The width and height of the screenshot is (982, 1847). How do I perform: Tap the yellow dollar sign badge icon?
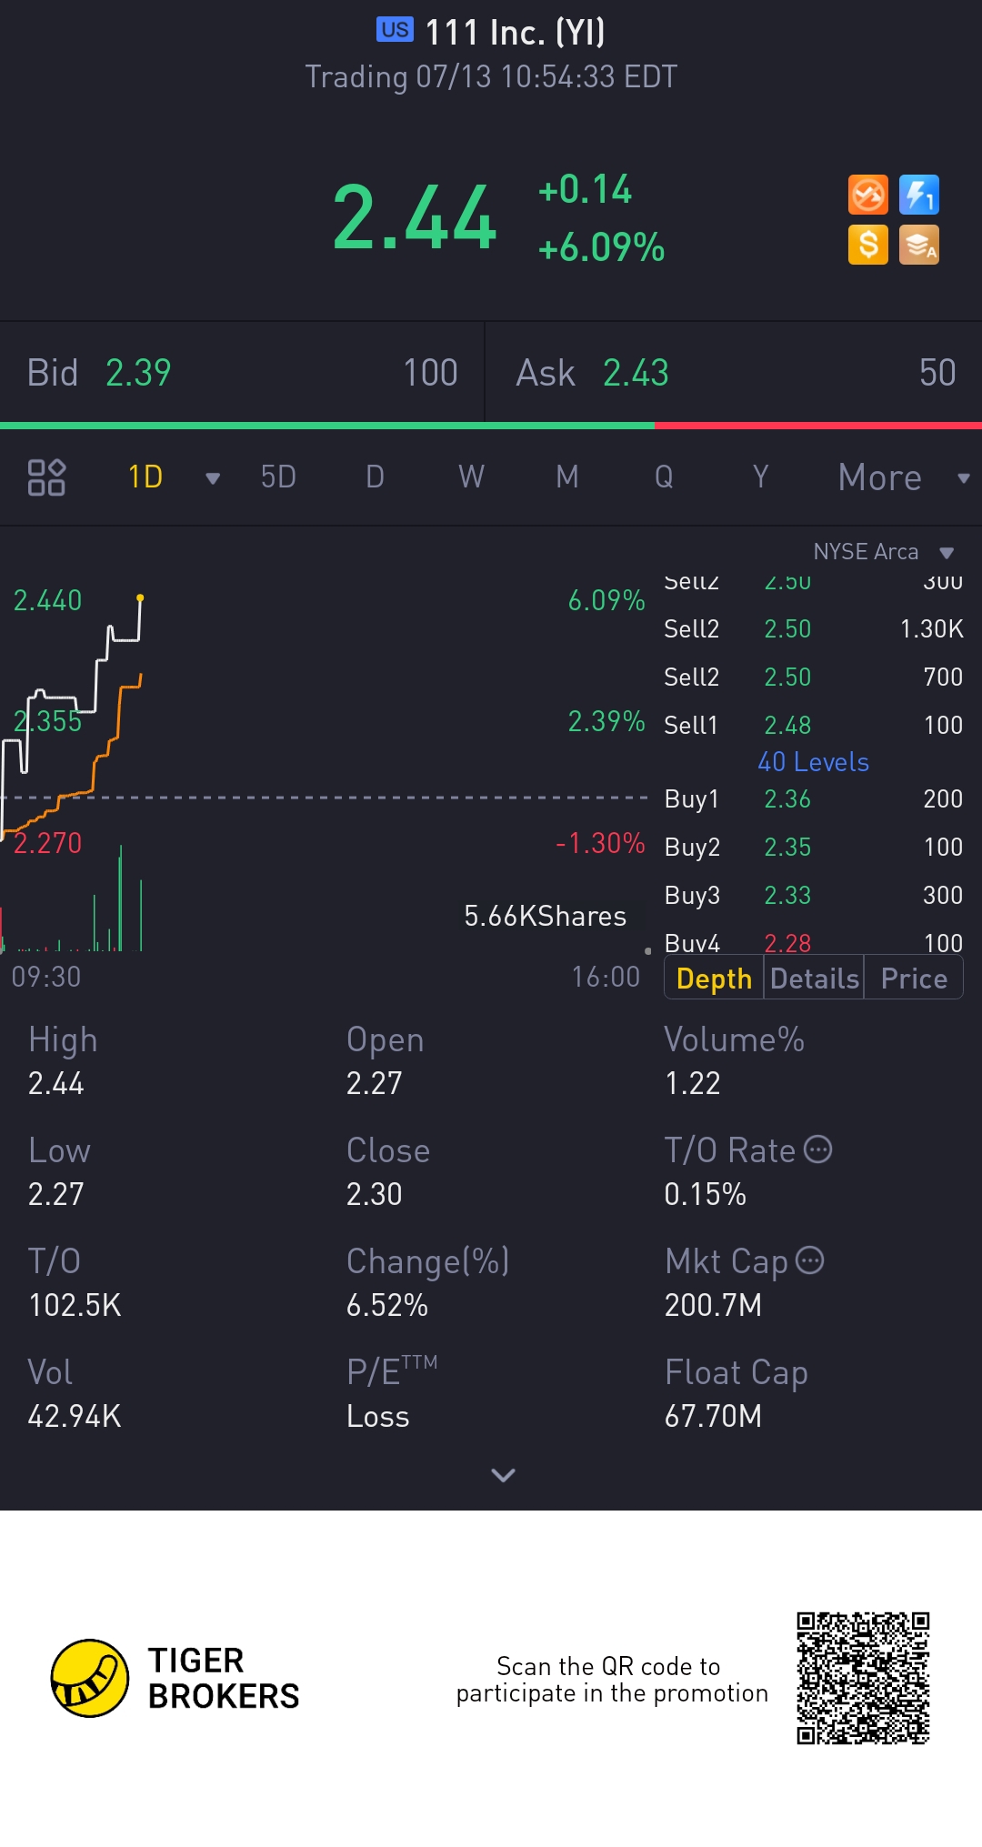point(867,245)
